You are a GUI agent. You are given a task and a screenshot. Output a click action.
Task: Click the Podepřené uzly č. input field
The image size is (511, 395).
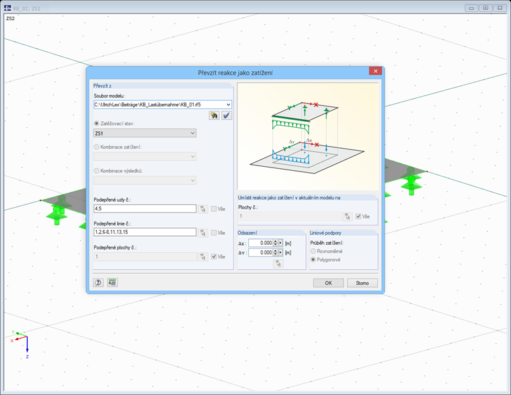click(x=145, y=209)
